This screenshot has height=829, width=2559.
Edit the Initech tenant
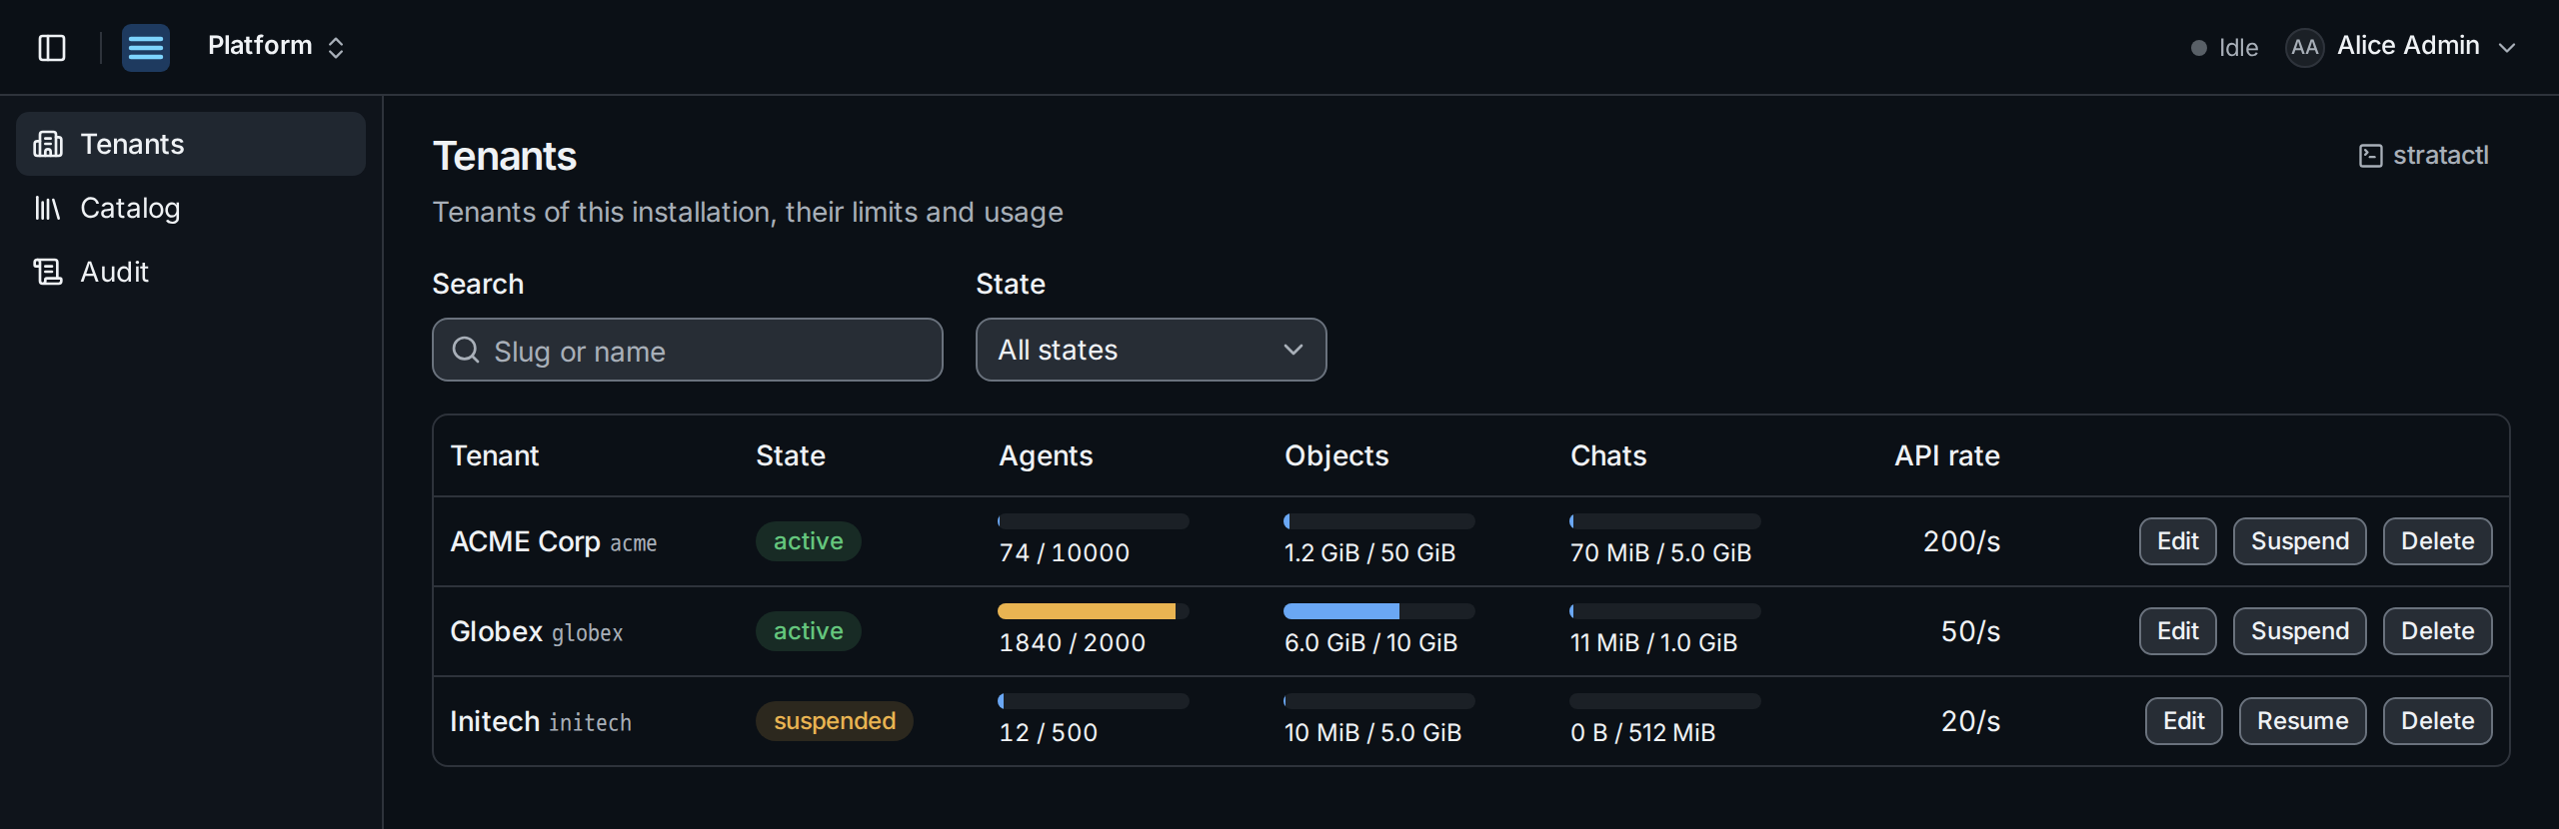coord(2183,721)
